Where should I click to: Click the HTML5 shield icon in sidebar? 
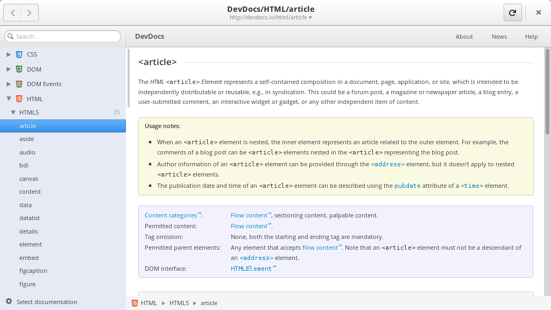point(19,99)
